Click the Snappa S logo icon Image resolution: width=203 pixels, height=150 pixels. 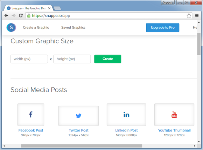[11, 28]
